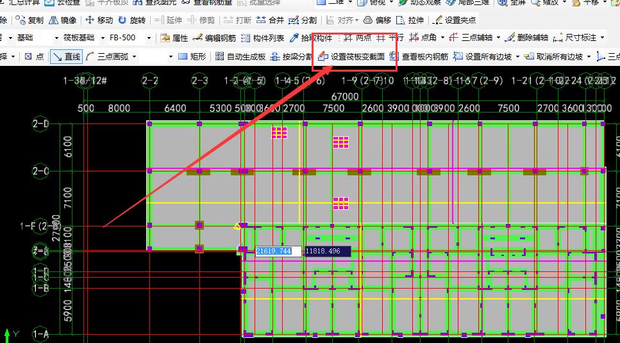620x343 pixels.
Task: Choose the 矩形 rectangle drawing mode
Action: pyautogui.click(x=192, y=57)
